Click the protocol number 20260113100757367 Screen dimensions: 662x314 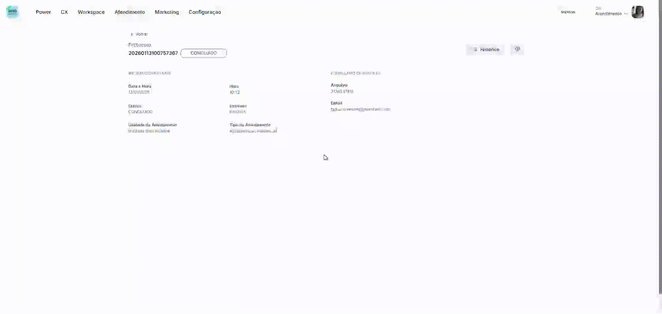(153, 53)
